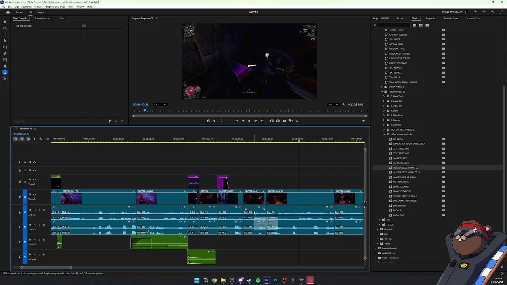Toggle Linked Selection in timeline
507x285 pixels.
[x=28, y=139]
